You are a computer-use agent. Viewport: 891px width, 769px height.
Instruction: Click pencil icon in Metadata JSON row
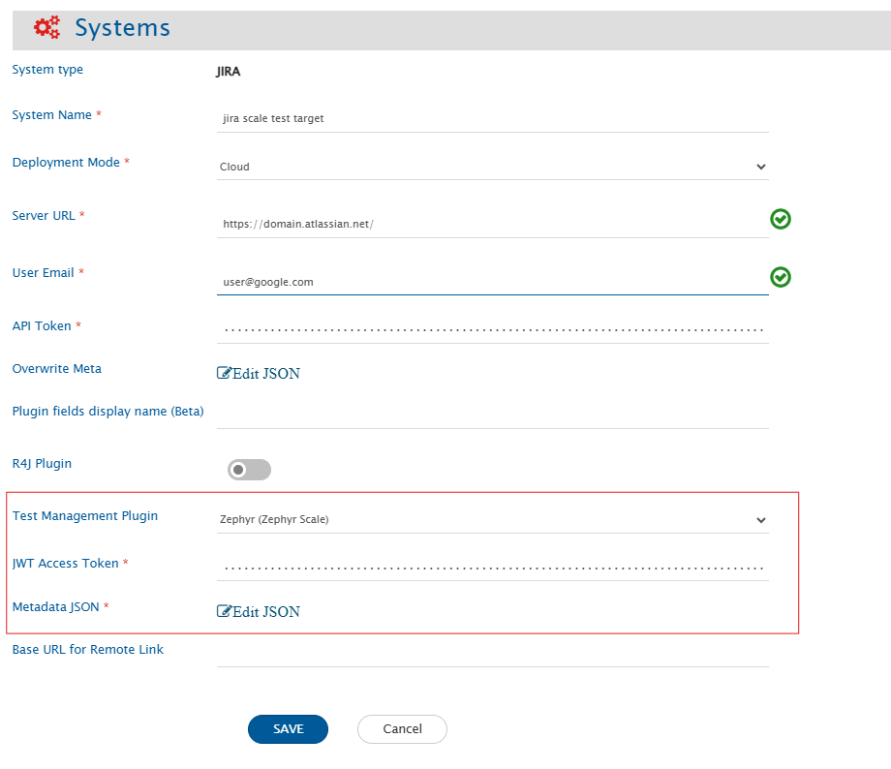tap(225, 612)
